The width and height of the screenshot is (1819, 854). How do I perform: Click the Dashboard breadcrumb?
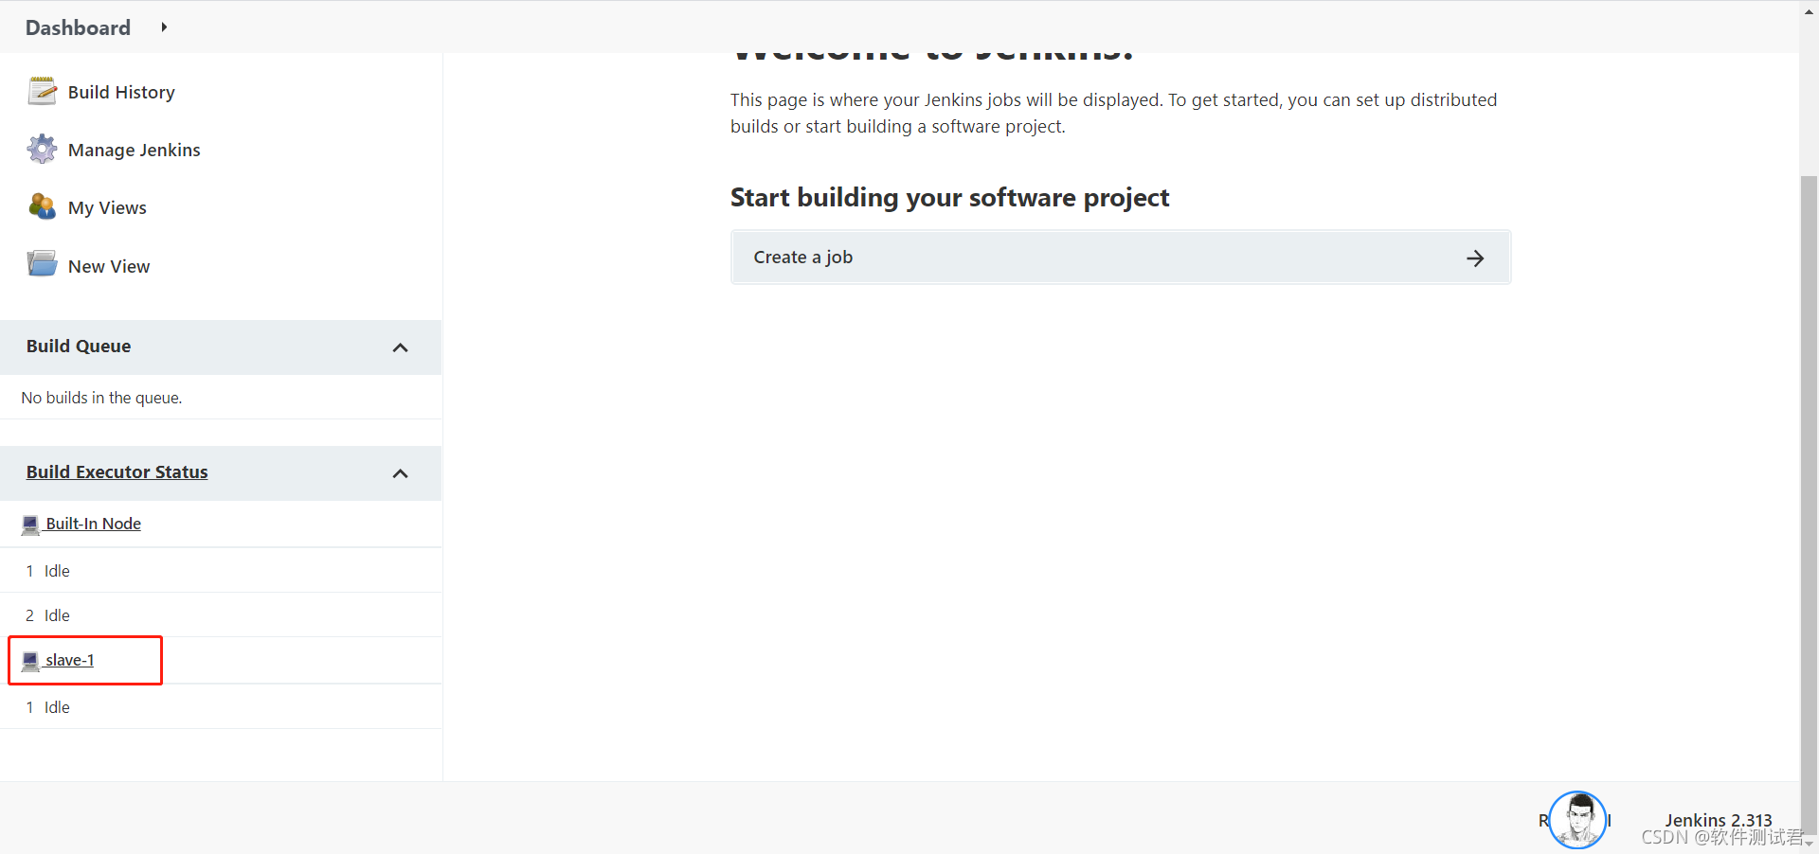[x=78, y=27]
